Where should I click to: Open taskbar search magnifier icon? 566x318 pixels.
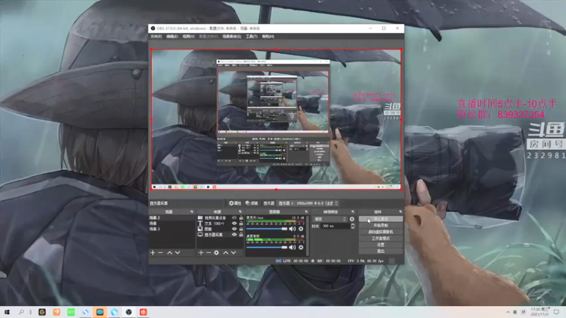point(21,312)
